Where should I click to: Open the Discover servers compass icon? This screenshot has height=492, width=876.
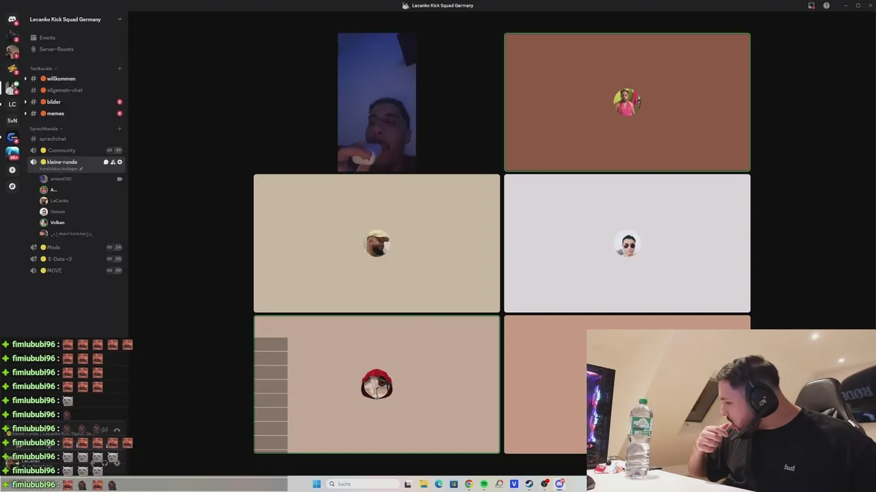click(12, 186)
